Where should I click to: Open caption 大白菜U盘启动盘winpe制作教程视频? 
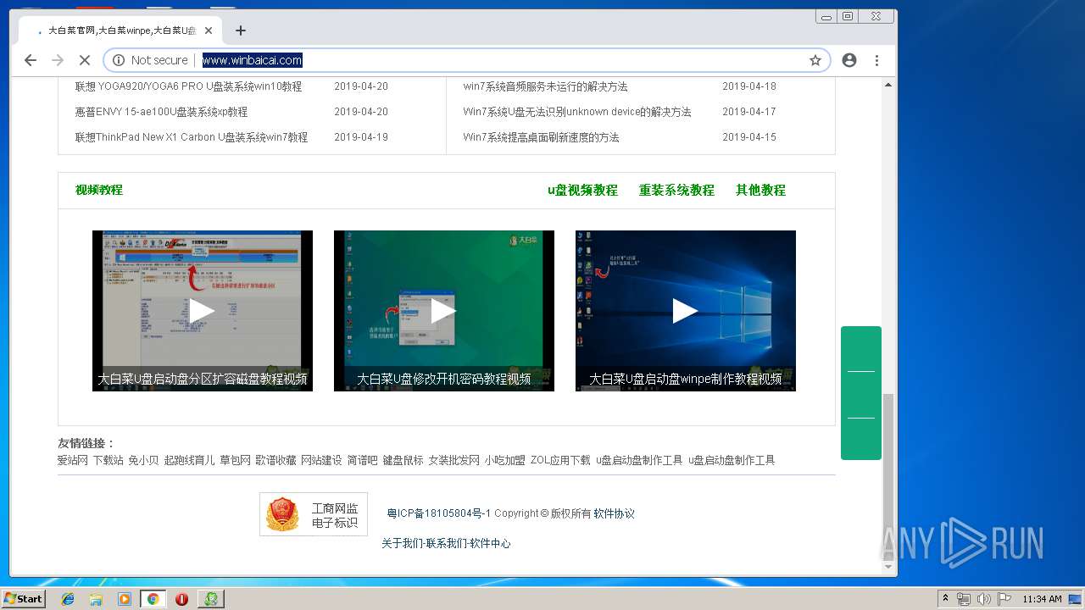(685, 379)
